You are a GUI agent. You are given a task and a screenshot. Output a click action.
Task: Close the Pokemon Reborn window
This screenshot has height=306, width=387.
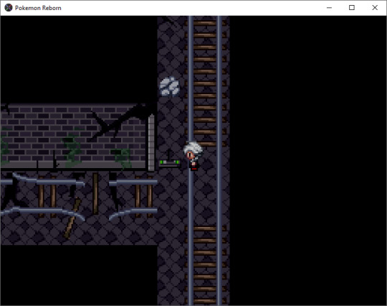[x=375, y=8]
